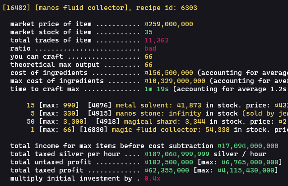Image resolution: width=288 pixels, height=186 pixels.
Task: Click max cost value ¤10,329,000,000
Action: click(x=175, y=81)
